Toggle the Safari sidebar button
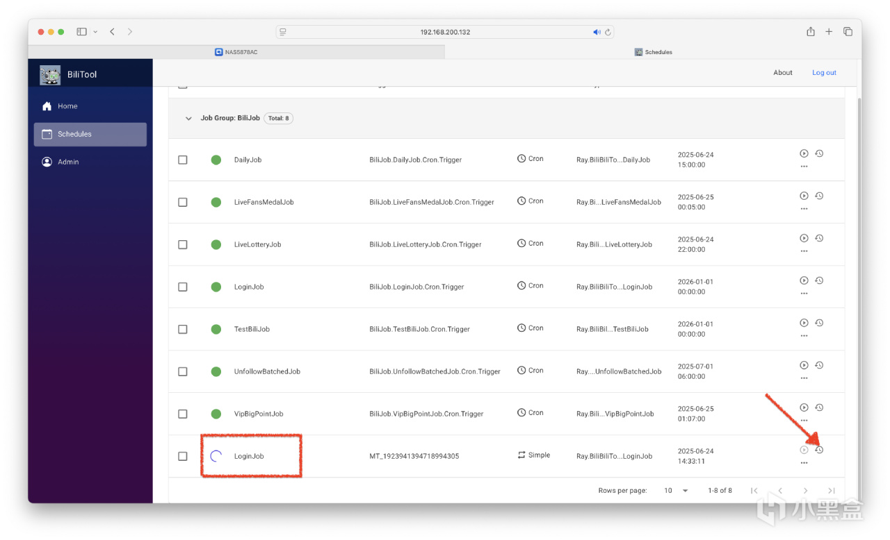The height and width of the screenshot is (540, 890). 81,32
